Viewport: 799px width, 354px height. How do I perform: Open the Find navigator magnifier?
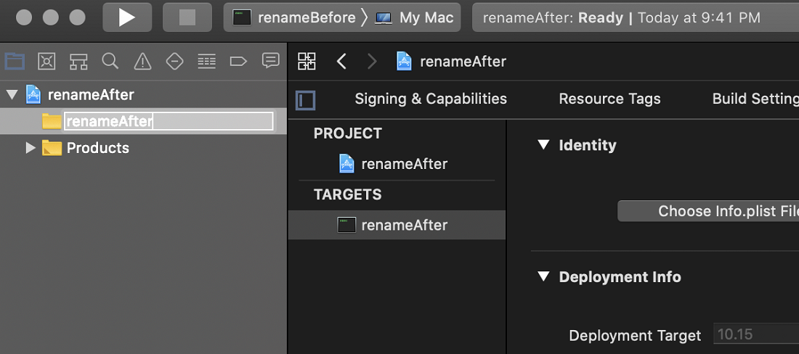point(110,61)
